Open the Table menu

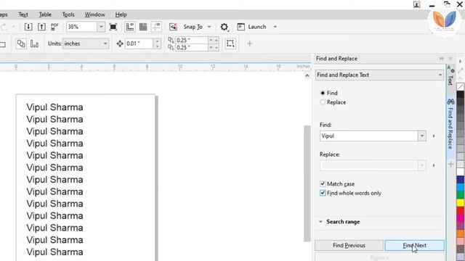[x=45, y=14]
